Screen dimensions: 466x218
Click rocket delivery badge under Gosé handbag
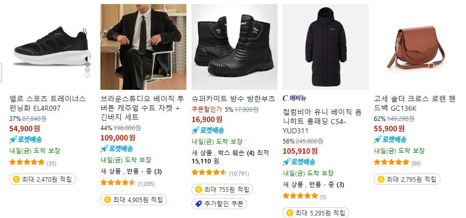click(390, 139)
